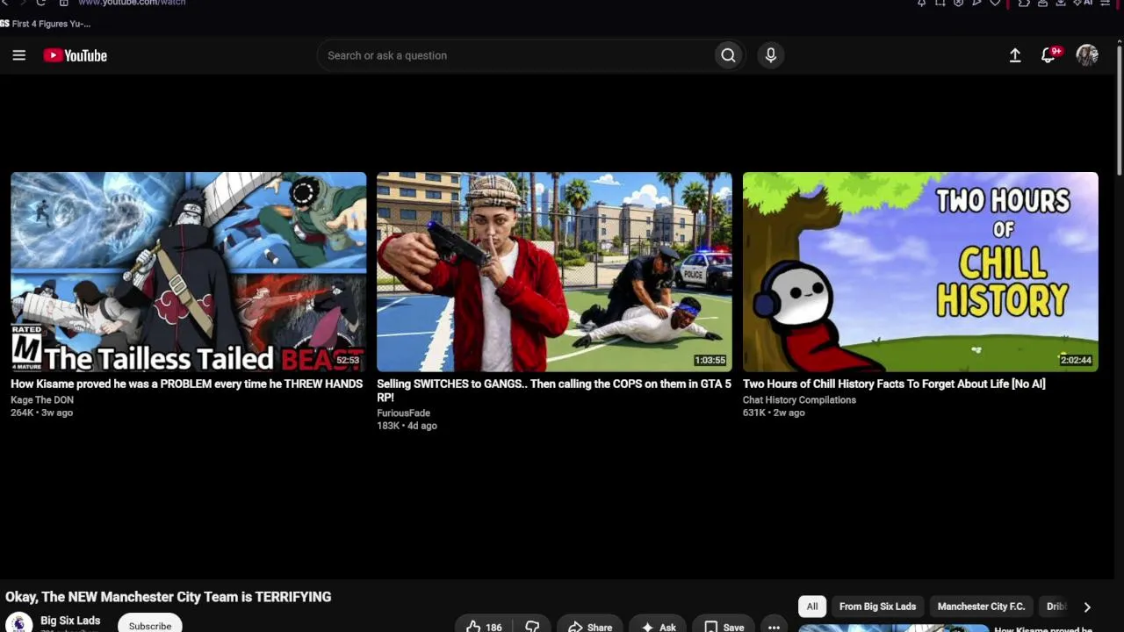Open the more actions three-dot menu
Screen dimensions: 1124x632
coord(774,625)
